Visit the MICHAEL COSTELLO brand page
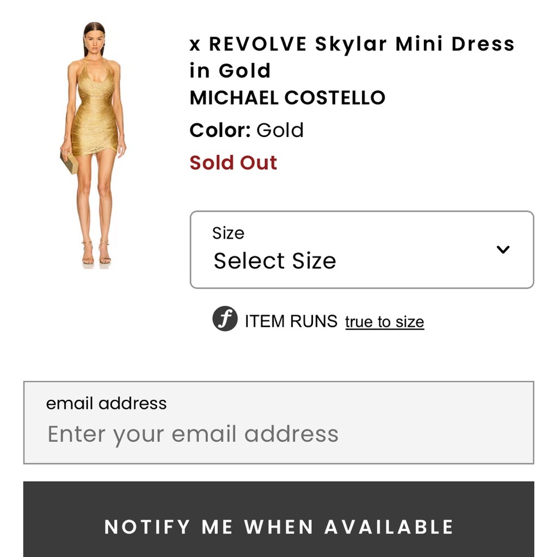Viewport: 557px width, 557px height. (x=287, y=97)
